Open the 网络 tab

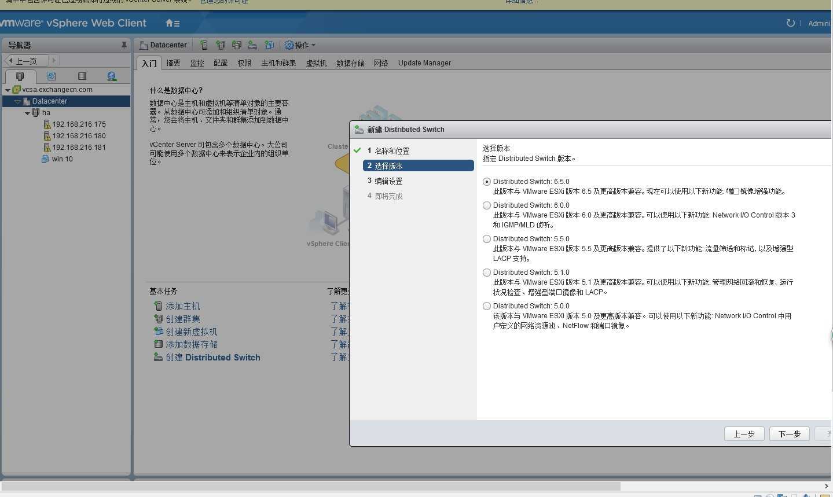pyautogui.click(x=381, y=63)
